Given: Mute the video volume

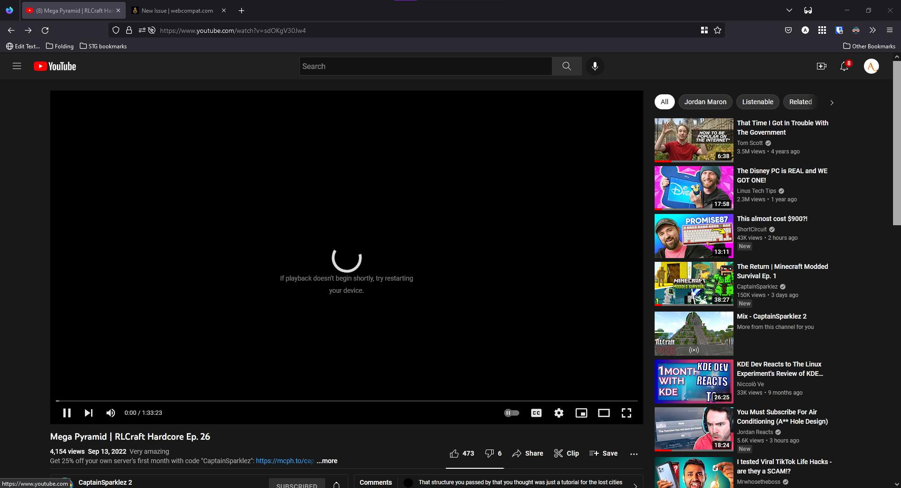Looking at the screenshot, I should click(110, 413).
